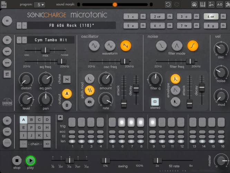Go to next program preset
Screen dimensions: 230x173
pos(25,25)
